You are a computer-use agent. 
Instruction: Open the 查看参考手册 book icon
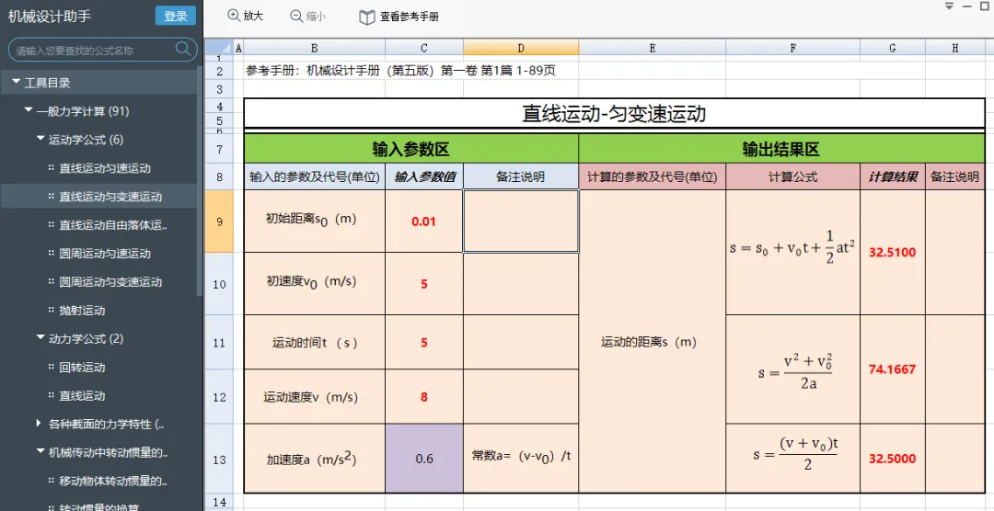coord(367,17)
